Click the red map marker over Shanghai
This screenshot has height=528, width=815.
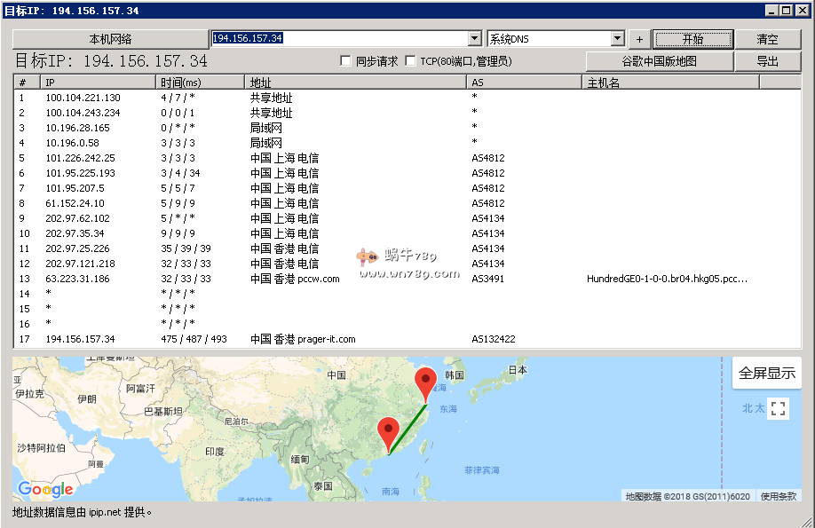pos(426,382)
